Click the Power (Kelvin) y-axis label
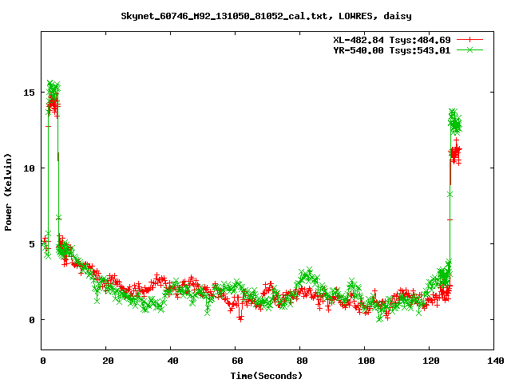This screenshot has height=383, width=511. pyautogui.click(x=8, y=192)
